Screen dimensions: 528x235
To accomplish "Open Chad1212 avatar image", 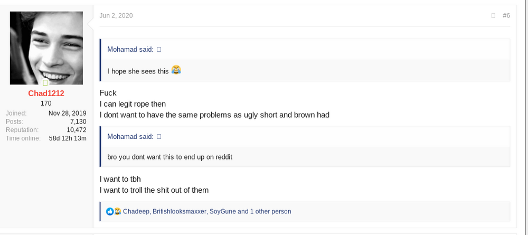I will (x=46, y=48).
